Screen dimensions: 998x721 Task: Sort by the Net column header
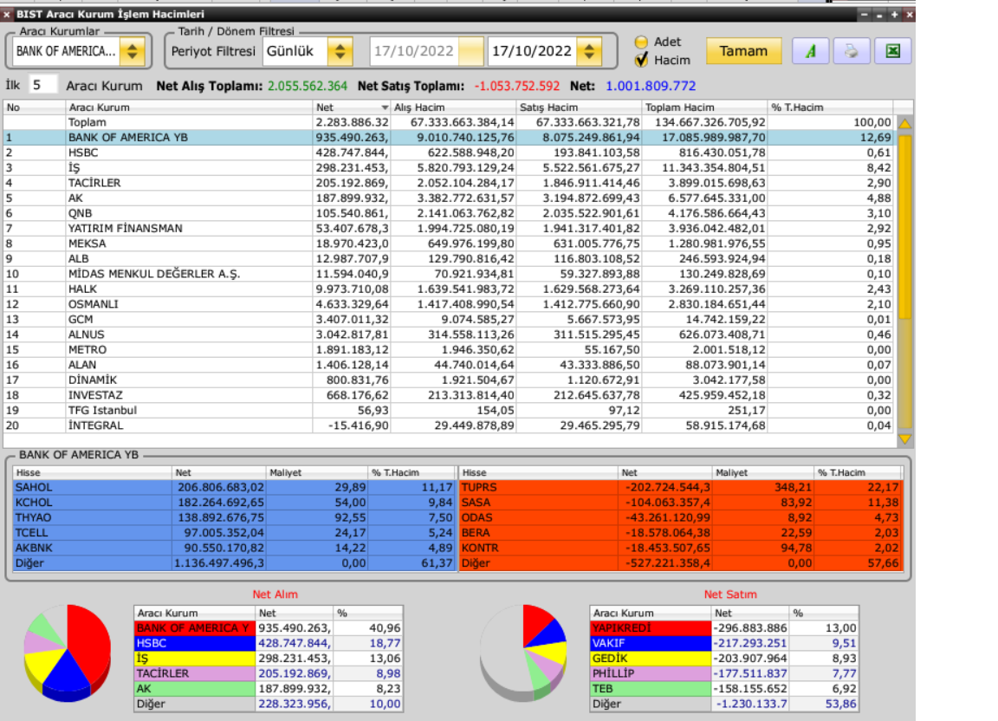352,107
